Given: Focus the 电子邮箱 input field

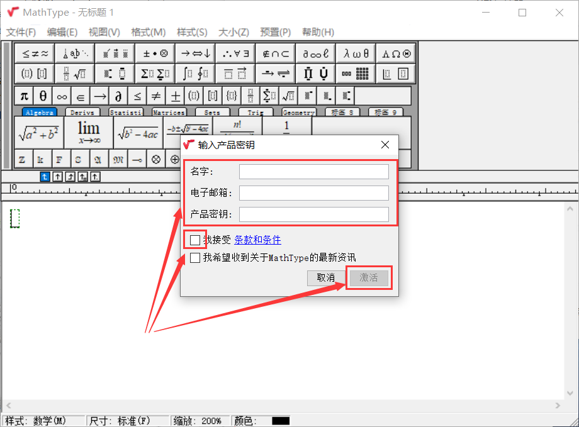Looking at the screenshot, I should click(x=314, y=192).
